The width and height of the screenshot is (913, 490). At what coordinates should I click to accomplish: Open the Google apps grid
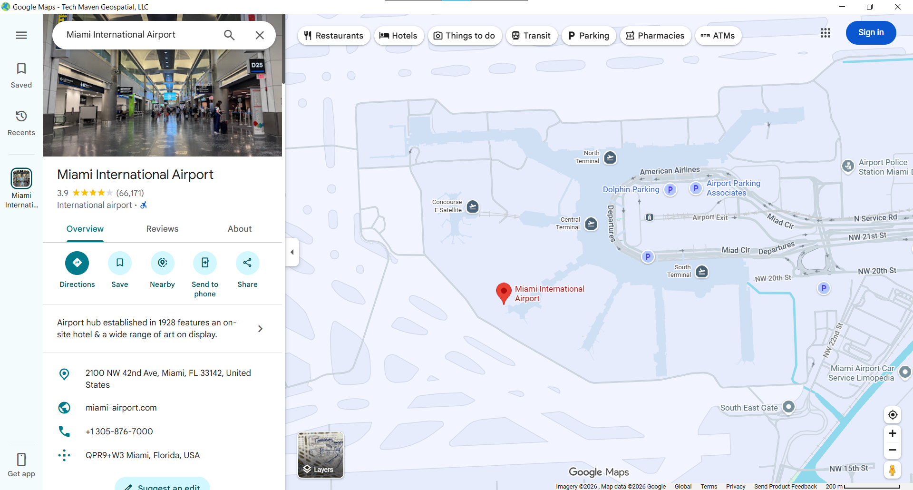tap(826, 33)
